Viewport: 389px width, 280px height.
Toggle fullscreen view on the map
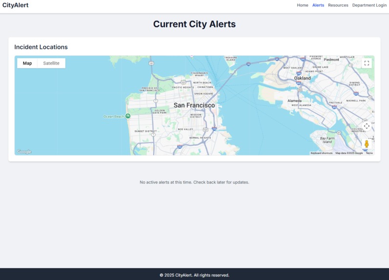point(367,63)
